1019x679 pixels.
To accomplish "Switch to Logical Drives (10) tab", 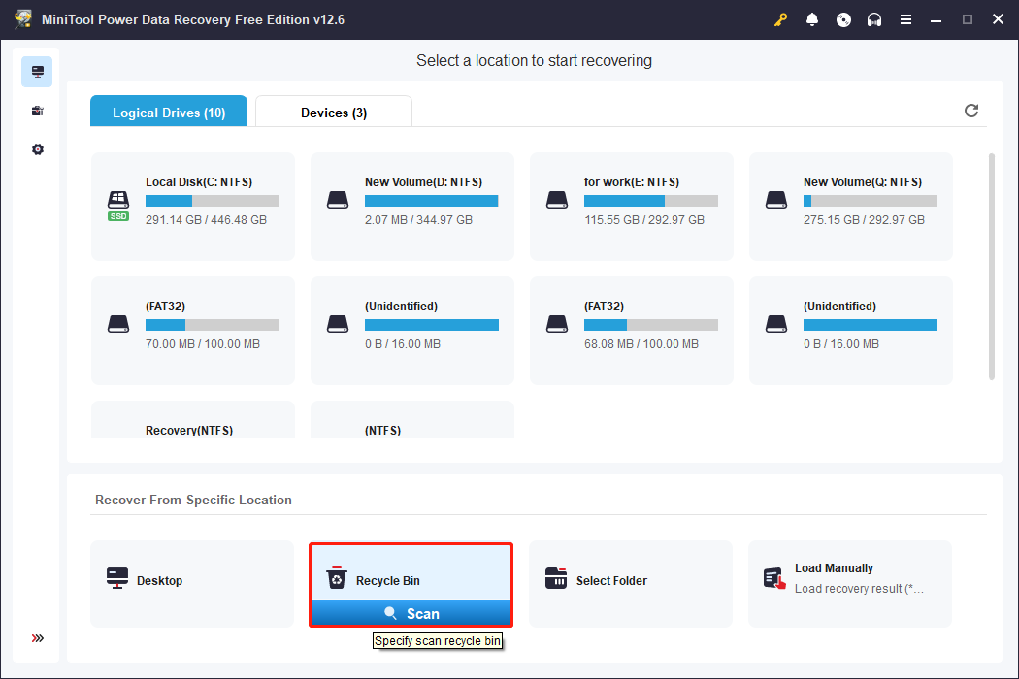I will click(169, 112).
